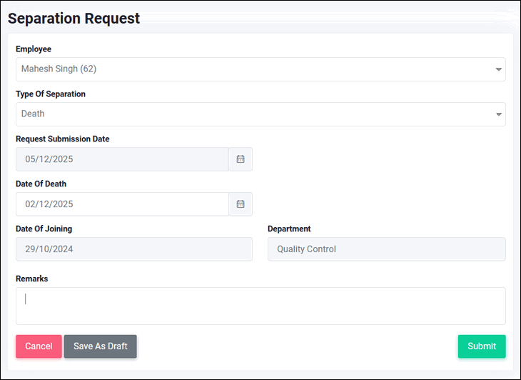Focus the Remarks text area

pos(260,306)
